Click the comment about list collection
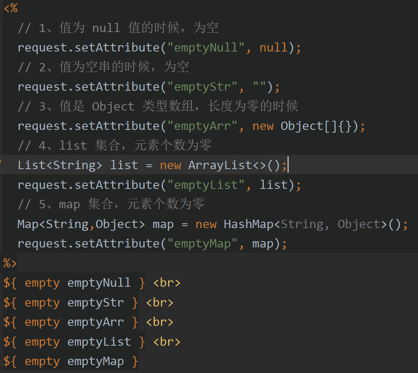This screenshot has height=373, width=418. pos(115,145)
